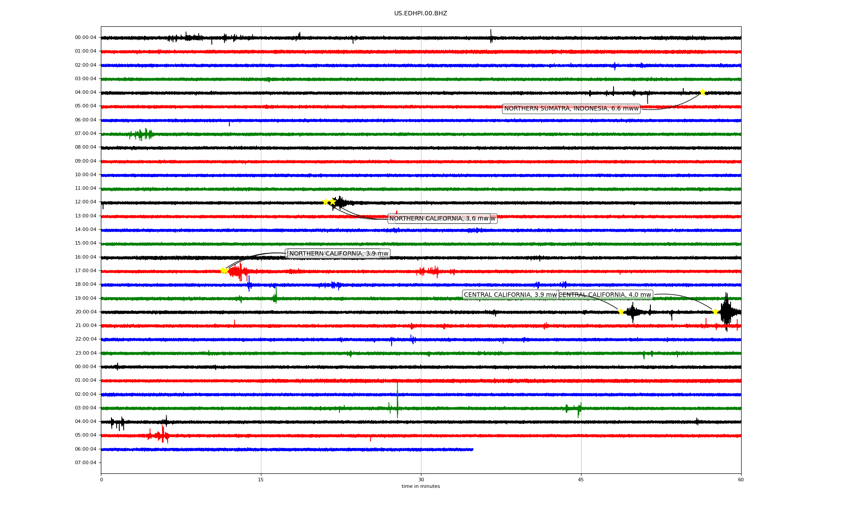Screen dimensions: 842x526
Task: Click the 'time in minutes' axis label
Action: coord(420,487)
